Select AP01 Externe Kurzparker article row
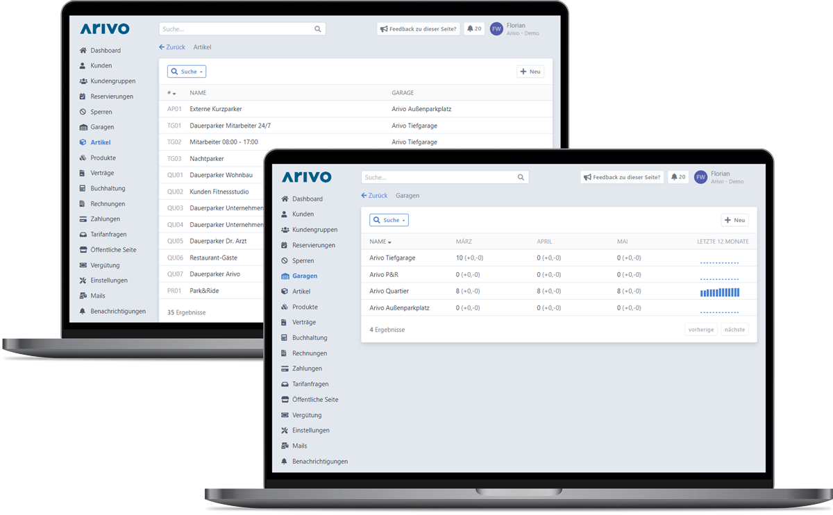This screenshot has height=515, width=833. point(355,109)
